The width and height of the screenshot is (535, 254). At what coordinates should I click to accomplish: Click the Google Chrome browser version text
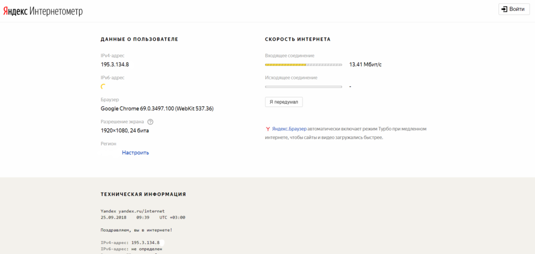click(157, 108)
